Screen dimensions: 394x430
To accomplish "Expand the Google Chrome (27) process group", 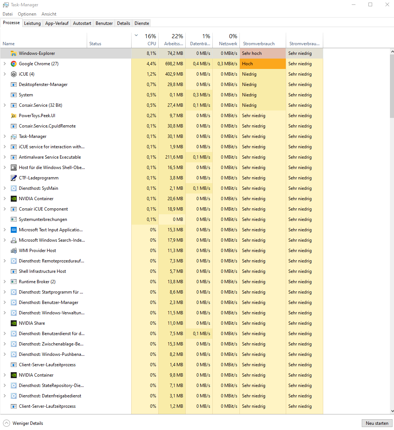I will (x=5, y=64).
